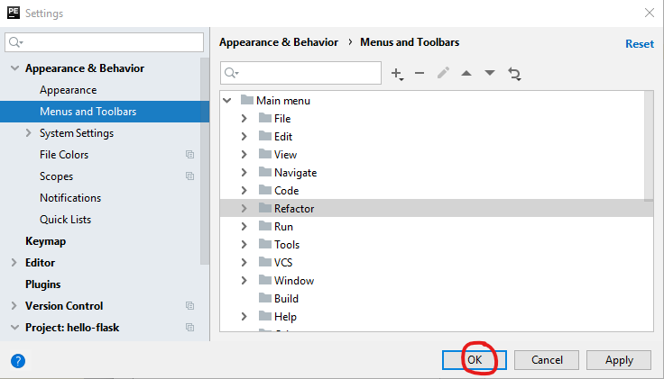The width and height of the screenshot is (664, 379).
Task: Expand the Navigate menu node
Action: coord(244,172)
